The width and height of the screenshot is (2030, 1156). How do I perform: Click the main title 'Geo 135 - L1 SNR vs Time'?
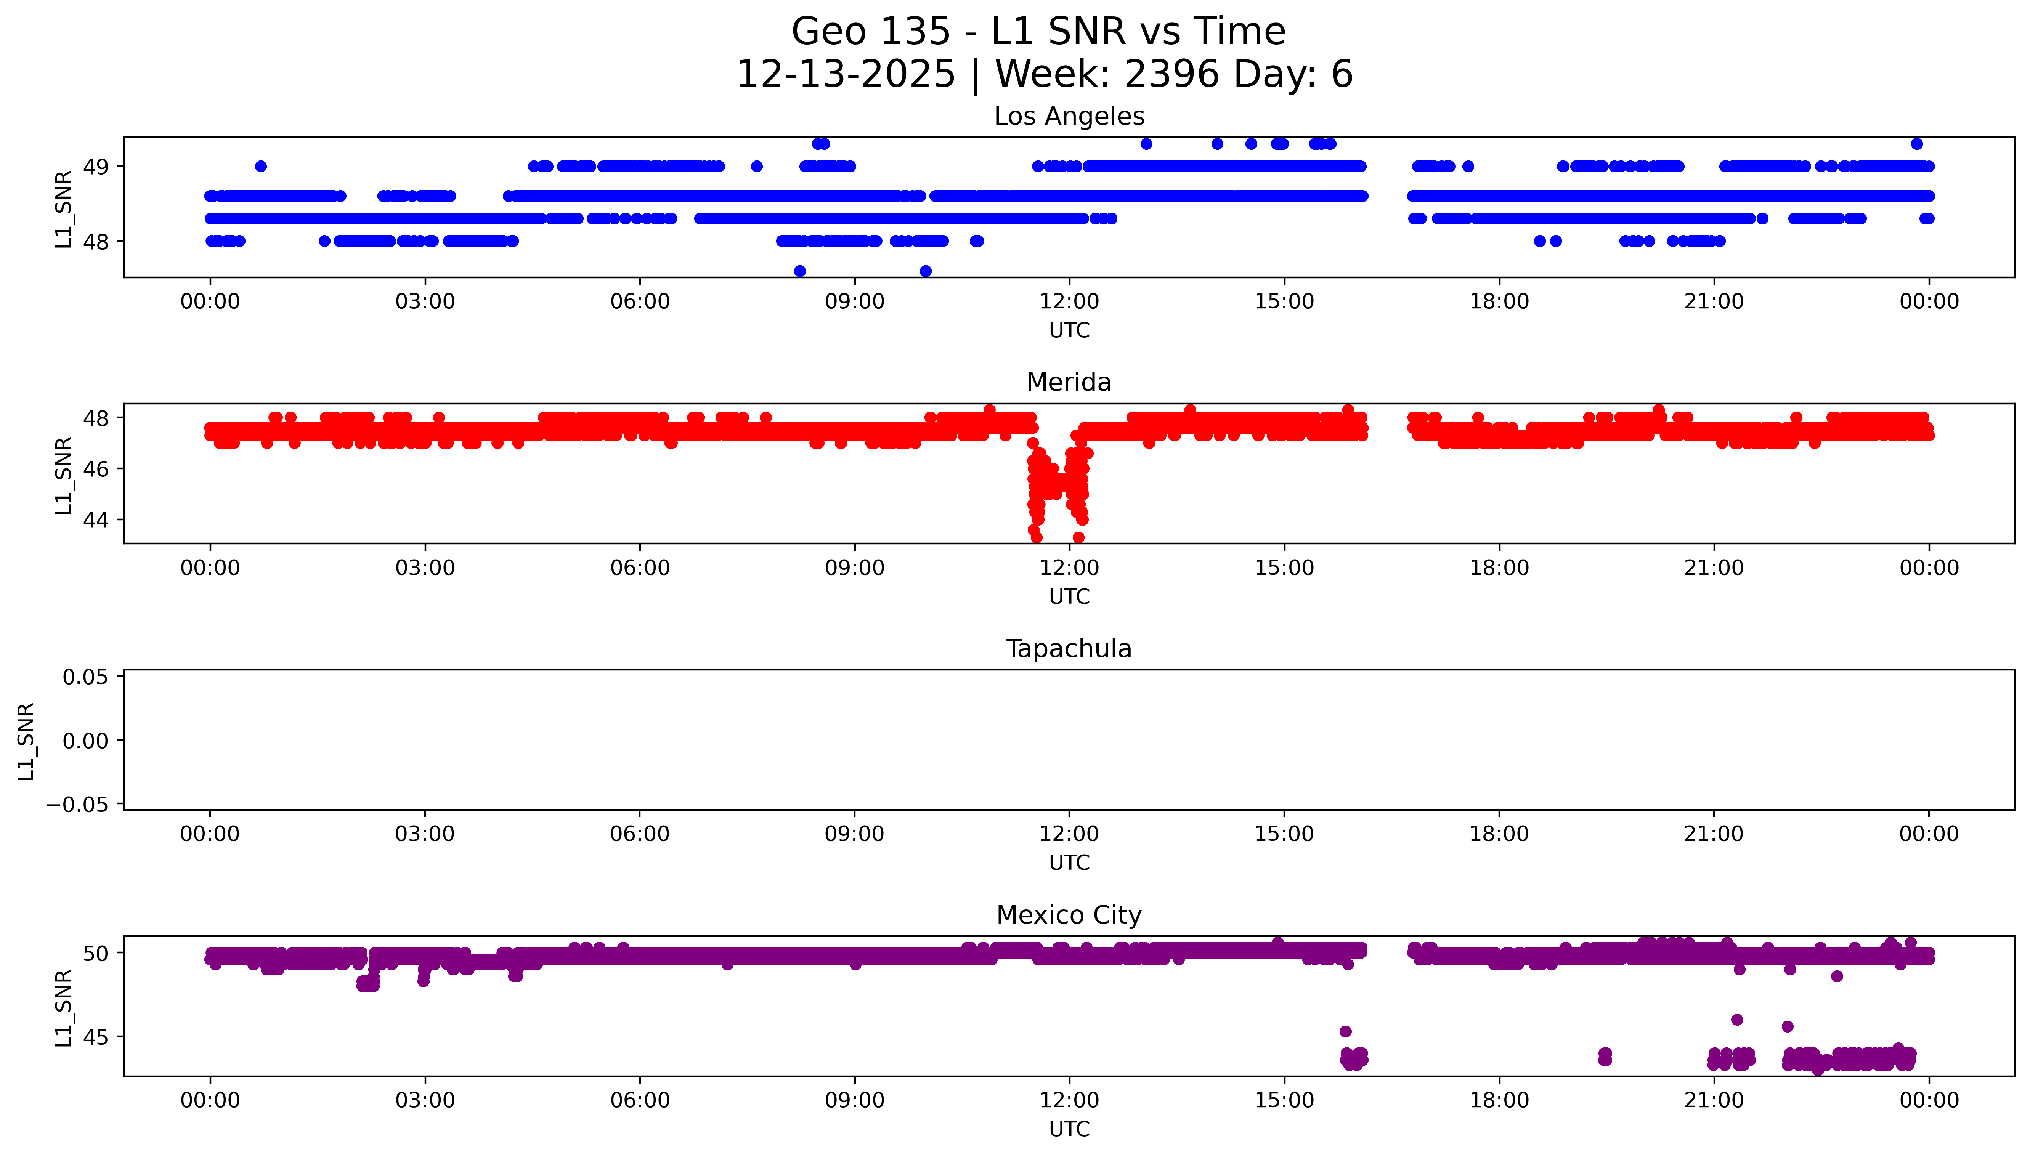[1038, 32]
